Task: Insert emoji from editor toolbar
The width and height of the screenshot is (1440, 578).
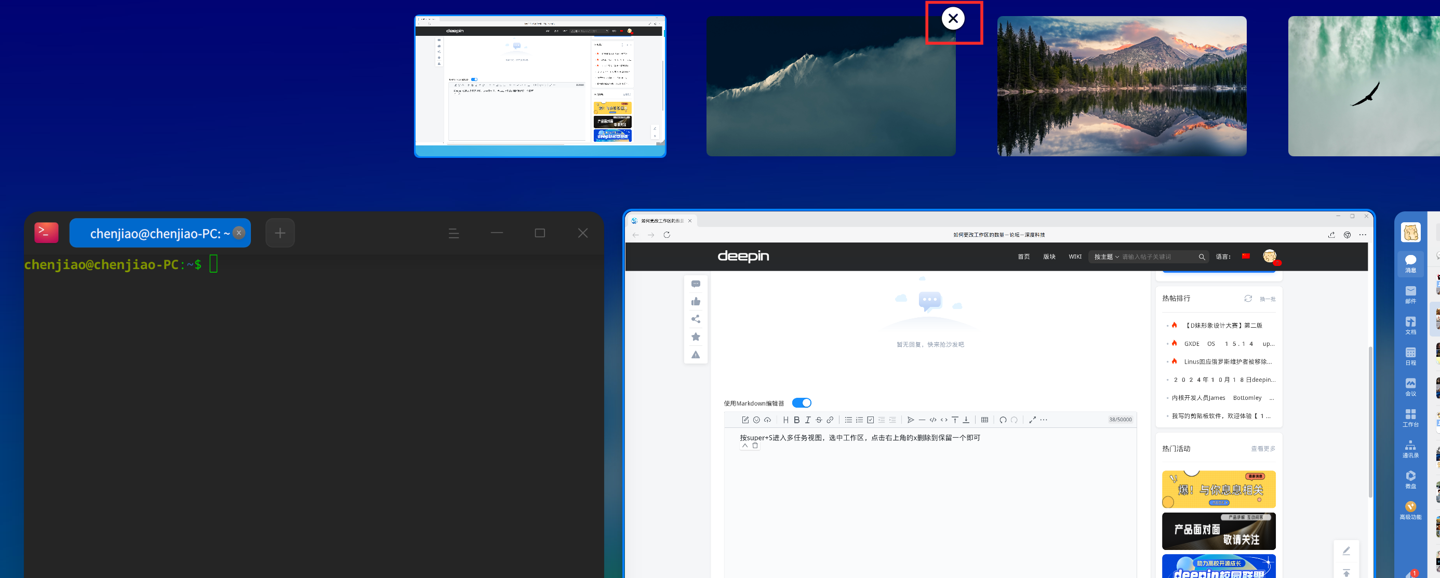Action: click(756, 420)
